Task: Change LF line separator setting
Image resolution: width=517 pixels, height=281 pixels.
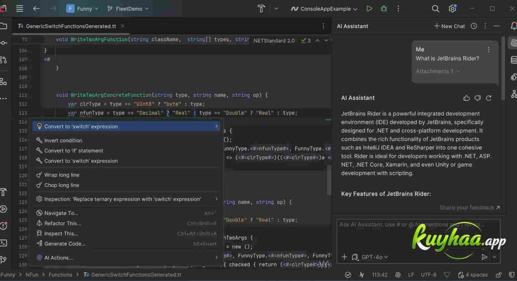Action: tap(411, 275)
